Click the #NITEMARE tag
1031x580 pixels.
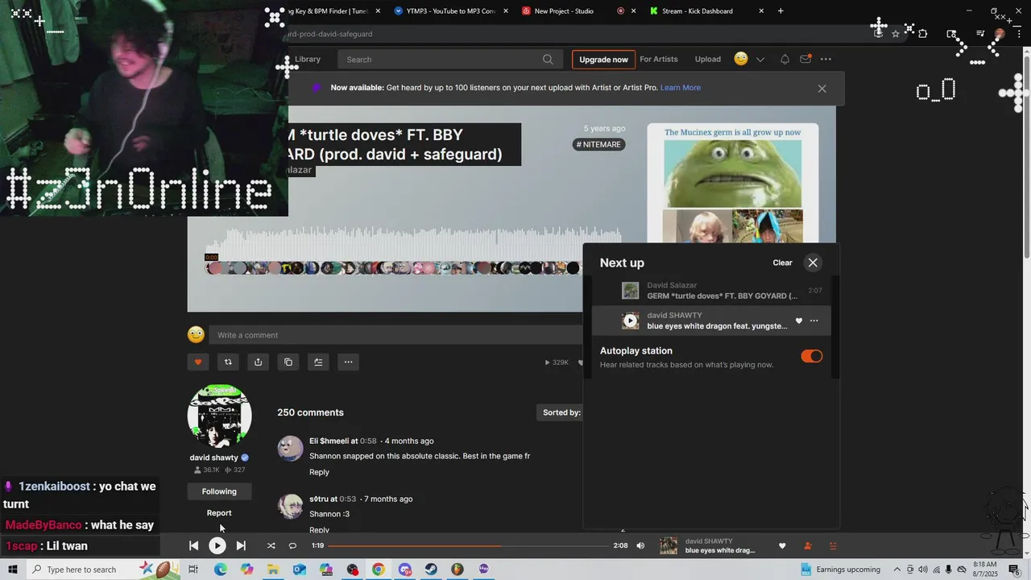tap(598, 144)
